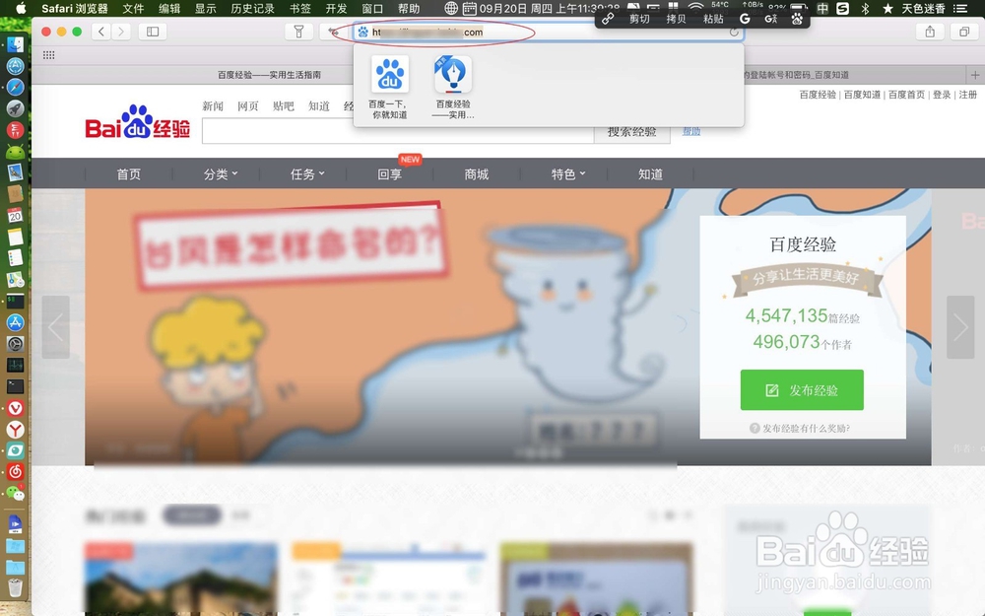Toggle the Safari sidebar button
This screenshot has width=985, height=616.
point(153,32)
